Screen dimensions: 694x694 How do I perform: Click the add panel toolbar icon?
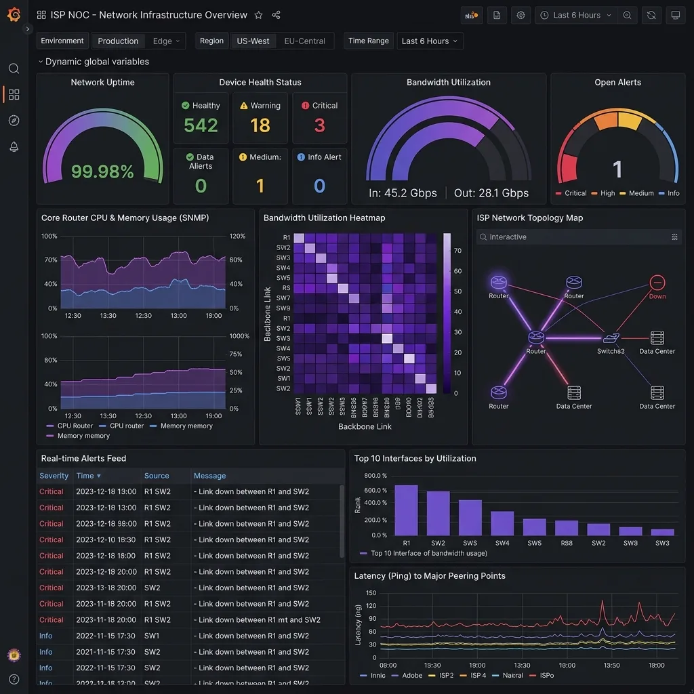point(472,15)
